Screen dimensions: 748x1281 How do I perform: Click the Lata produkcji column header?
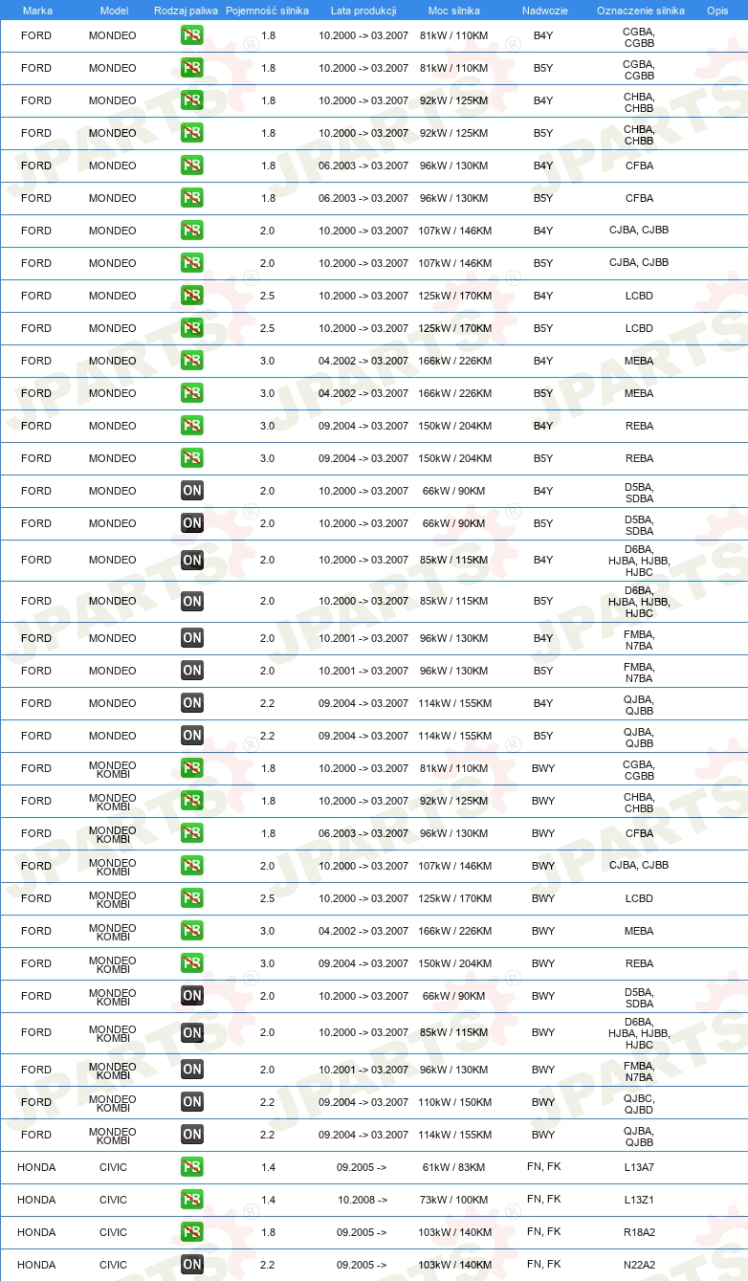click(363, 10)
